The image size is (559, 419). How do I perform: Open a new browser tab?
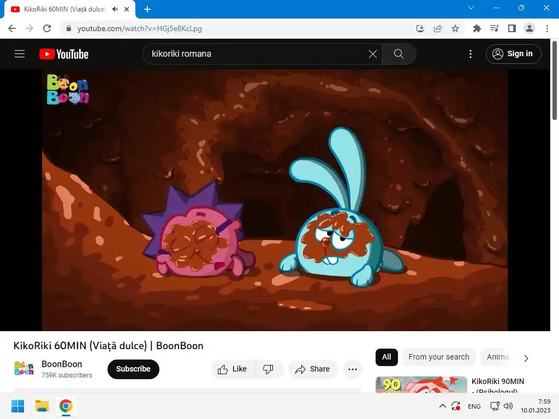147,9
